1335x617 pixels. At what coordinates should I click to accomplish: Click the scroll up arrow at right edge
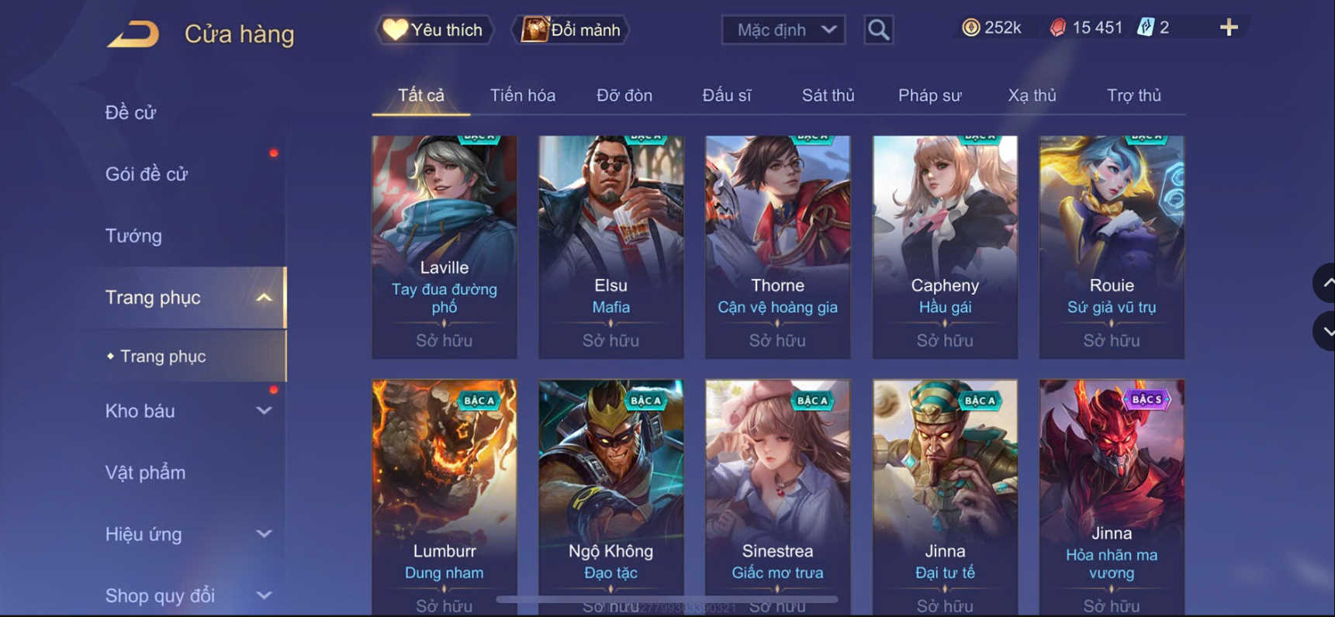pyautogui.click(x=1325, y=283)
